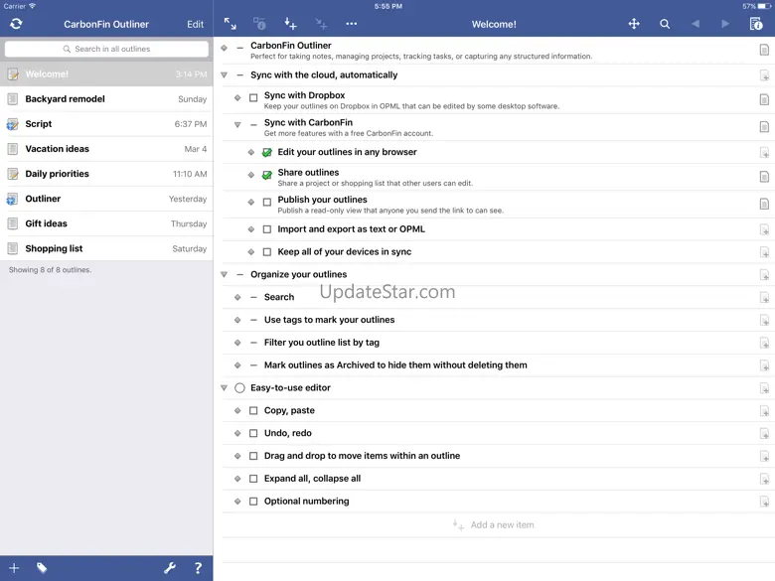The height and width of the screenshot is (581, 775).
Task: Open the Daily priorities outline
Action: click(x=106, y=174)
